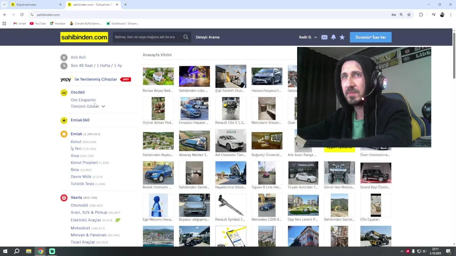
Task: Open Arazi, SUV & Pickup link
Action: point(89,212)
